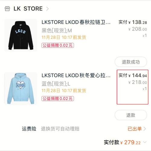Open the black LKOD hoodie thumbnail
The width and height of the screenshot is (151, 151).
[21, 35]
